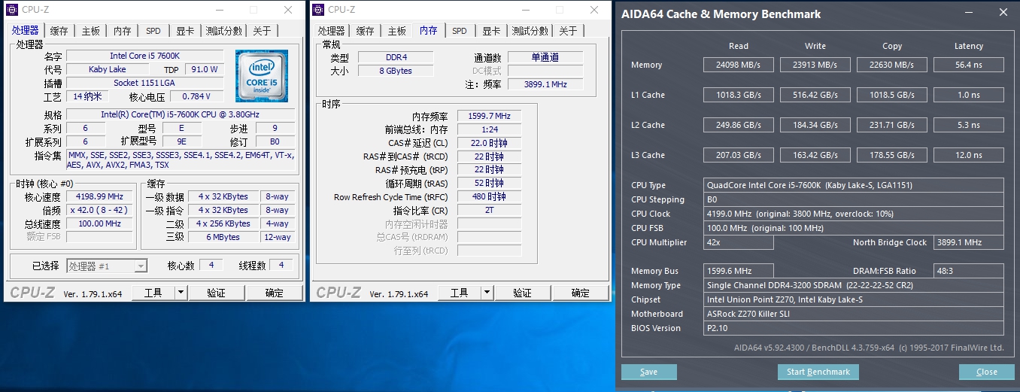Click the 通道数 value 单通道
1020x392 pixels.
[545, 57]
